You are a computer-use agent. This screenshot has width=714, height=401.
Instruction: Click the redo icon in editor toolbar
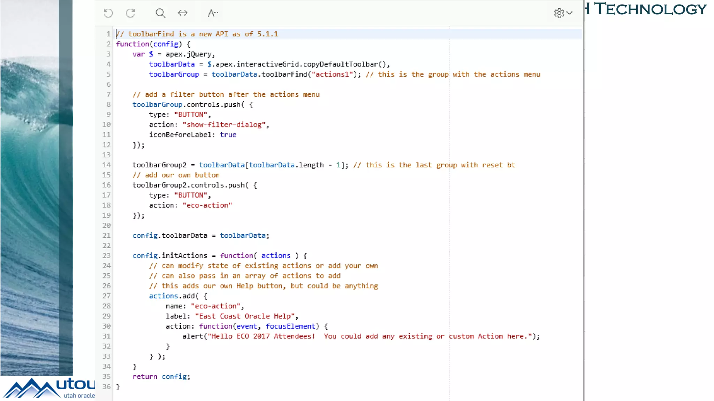click(130, 13)
